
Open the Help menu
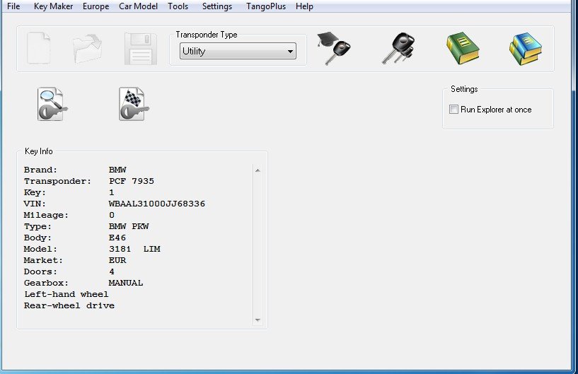pyautogui.click(x=304, y=6)
